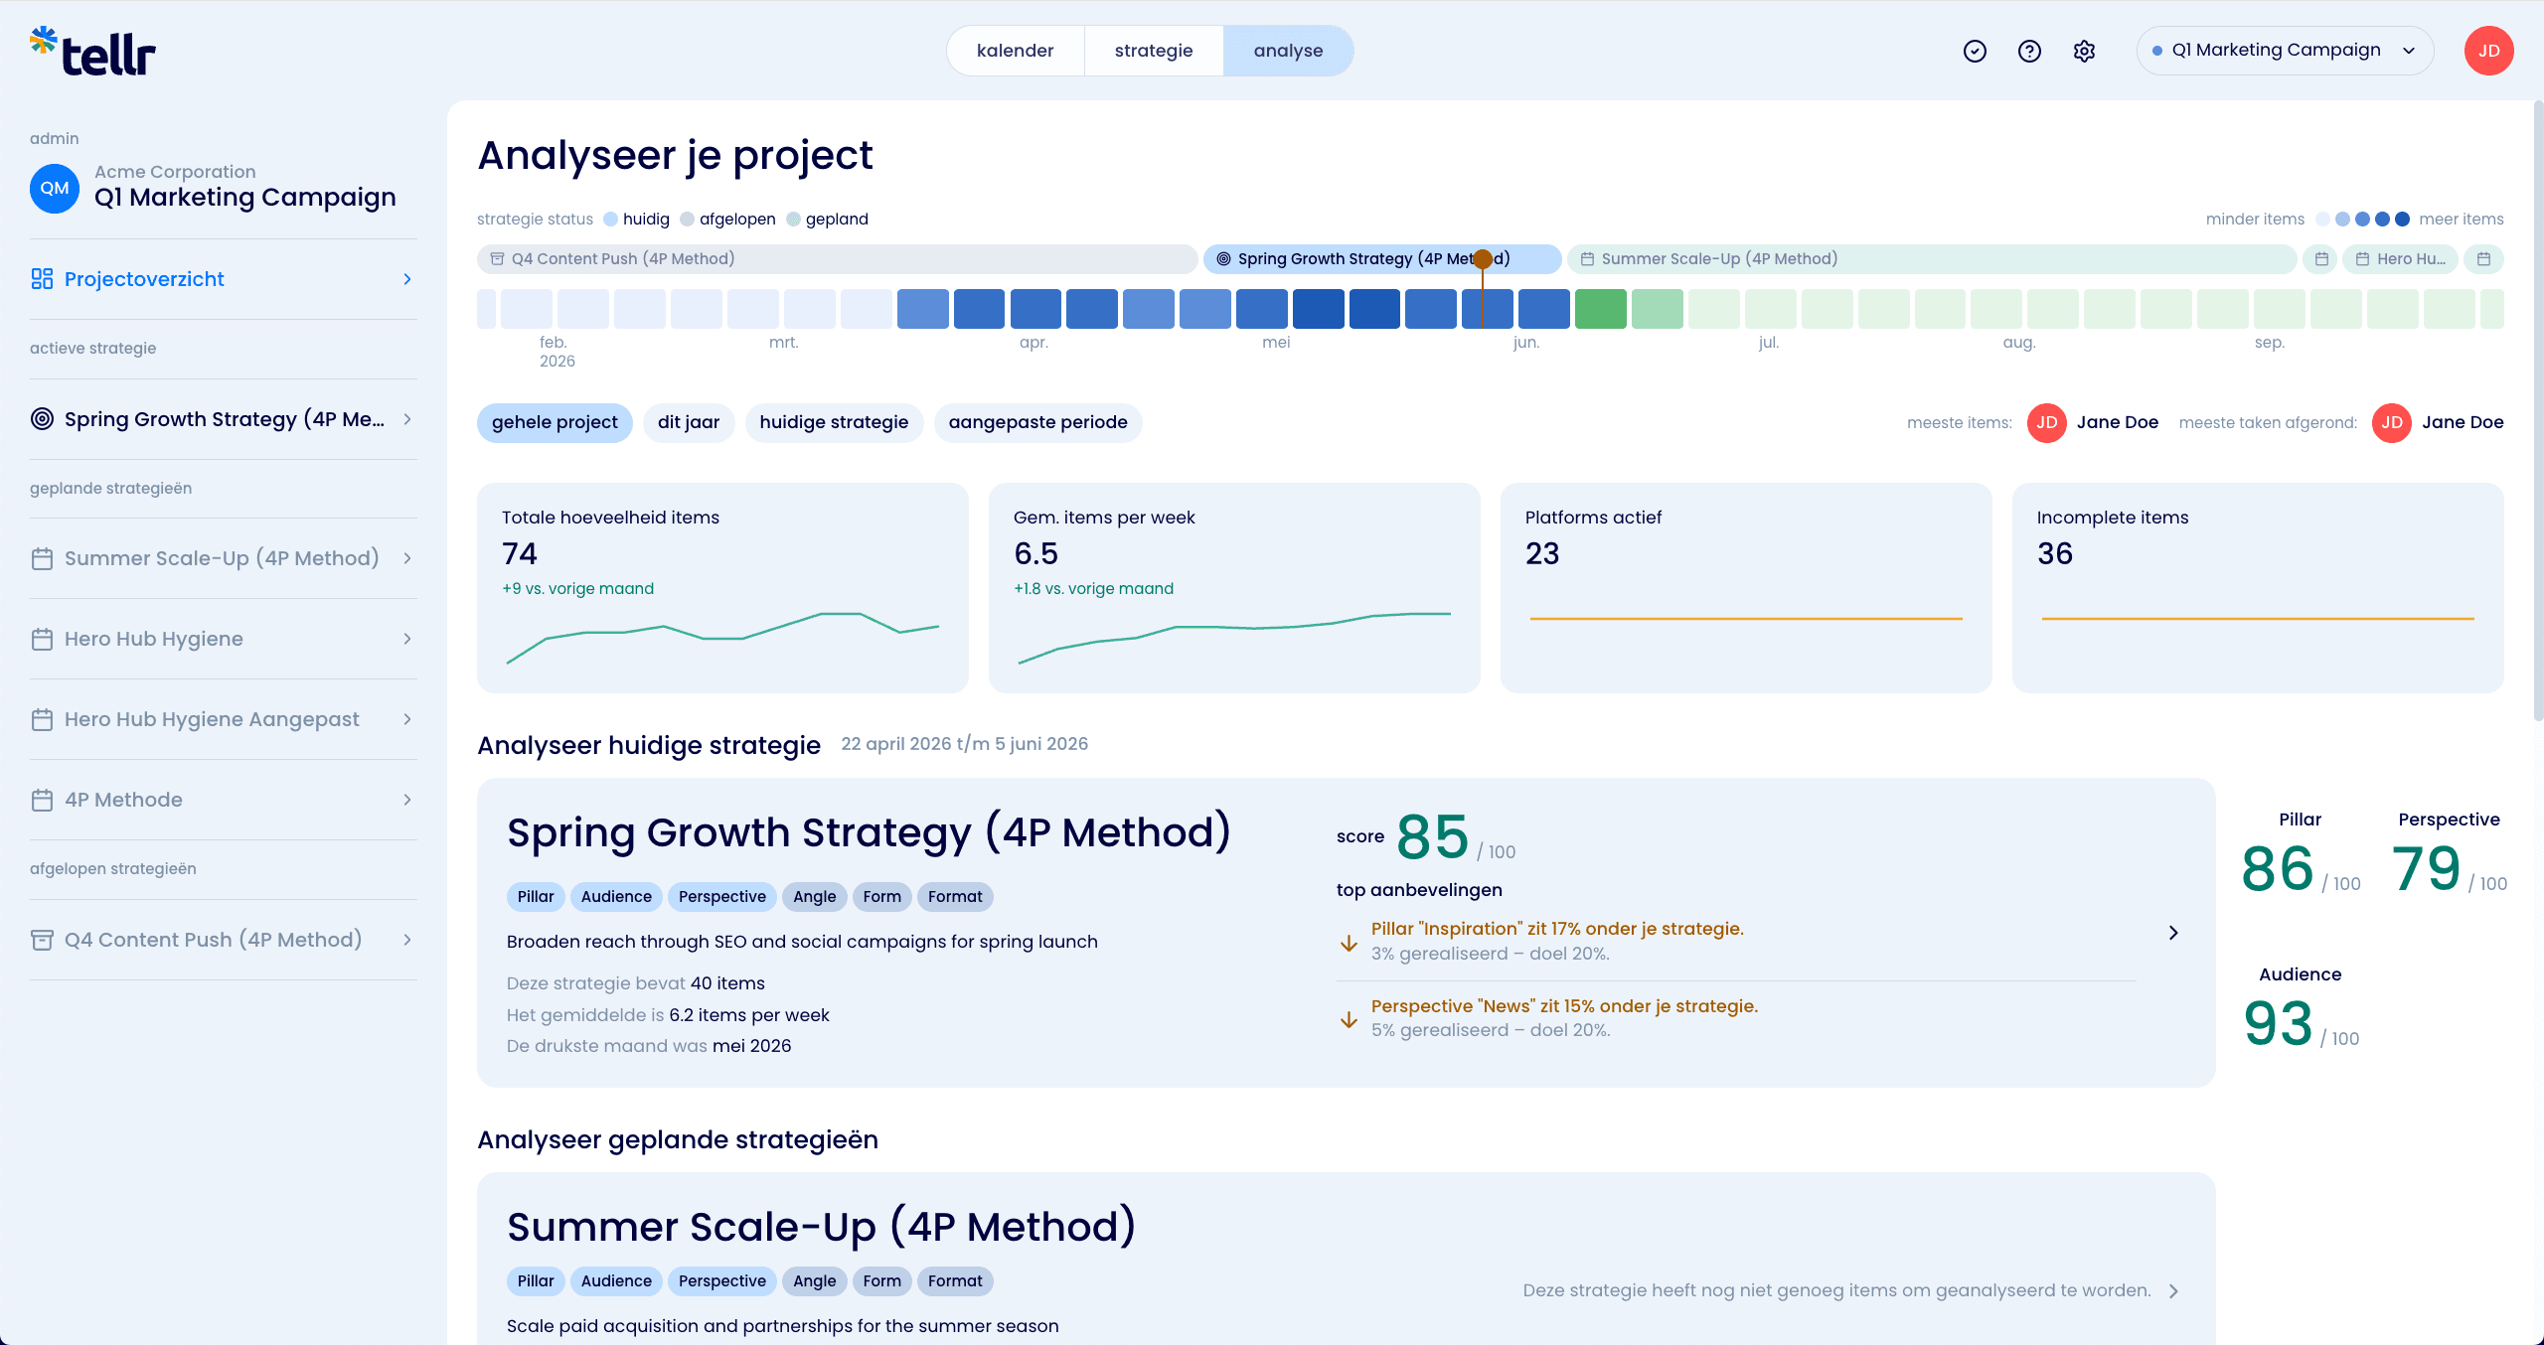
Task: Click the JD user avatar in header
Action: coord(2488,51)
